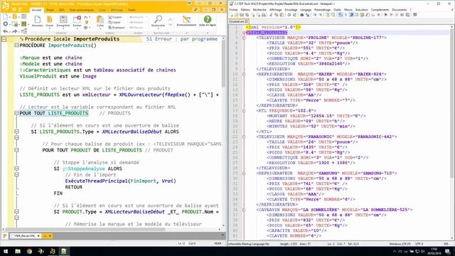
Task: Toggle indent guide in Notepad++ toolbar
Action: pyautogui.click(x=351, y=14)
